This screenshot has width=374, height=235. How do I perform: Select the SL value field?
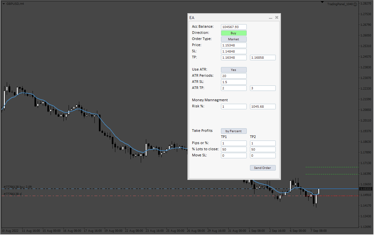pyautogui.click(x=234, y=52)
